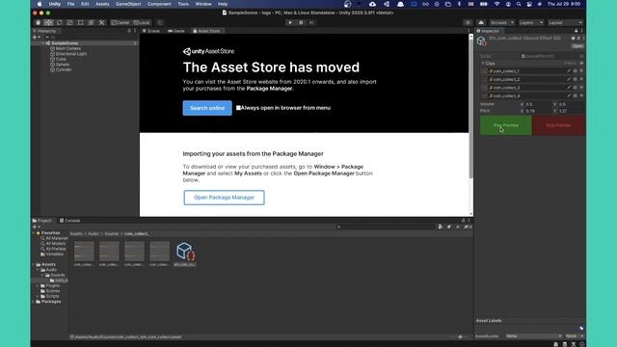Open object picker for coin_collect_2 clip
Viewport: 617px width, 347px height.
click(576, 79)
